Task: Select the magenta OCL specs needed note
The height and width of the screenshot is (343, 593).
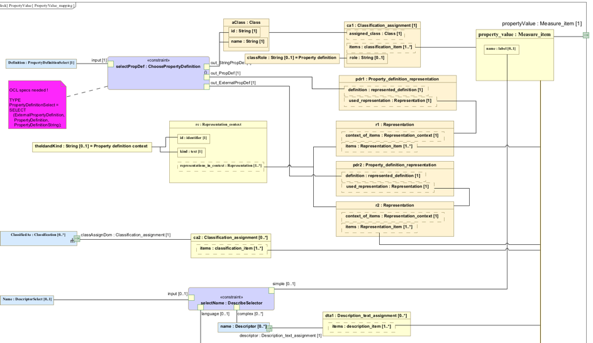Action: (x=36, y=106)
